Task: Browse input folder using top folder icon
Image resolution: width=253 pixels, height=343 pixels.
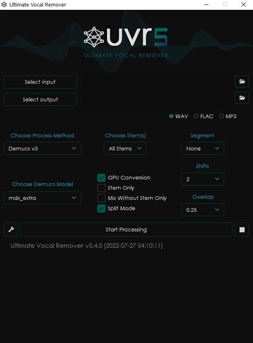Action: (x=242, y=82)
